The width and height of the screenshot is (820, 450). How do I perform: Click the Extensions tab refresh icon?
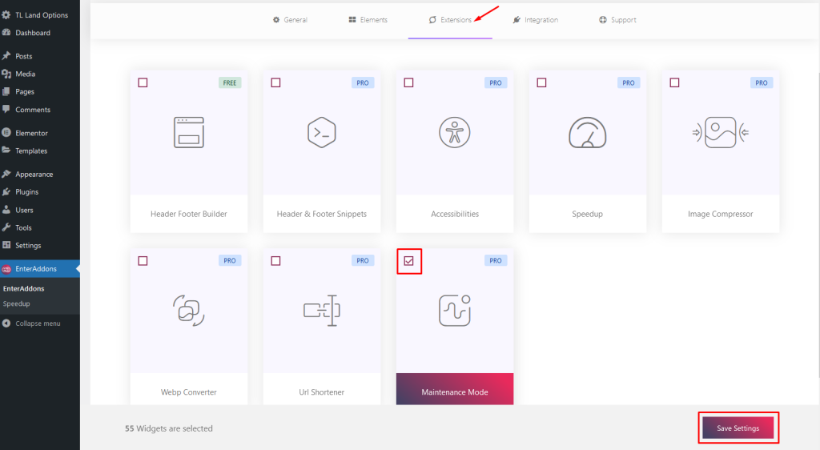(x=432, y=20)
